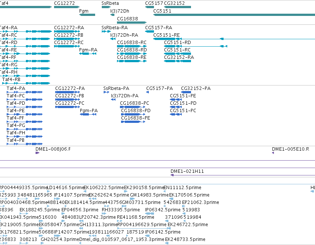Click EST RH33395.5prime
This screenshot has height=245, width=315.
click(104, 214)
